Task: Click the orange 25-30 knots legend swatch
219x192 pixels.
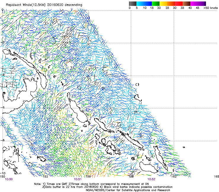Action: coord(171,4)
